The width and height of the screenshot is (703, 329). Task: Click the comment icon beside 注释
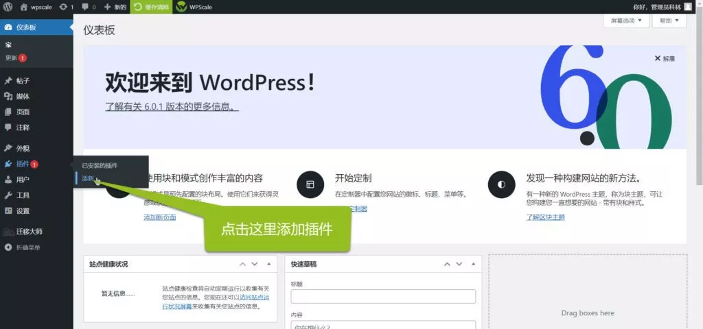tap(8, 127)
